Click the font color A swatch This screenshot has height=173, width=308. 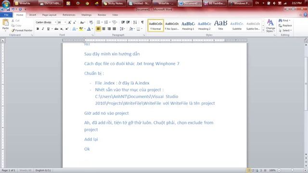point(89,29)
